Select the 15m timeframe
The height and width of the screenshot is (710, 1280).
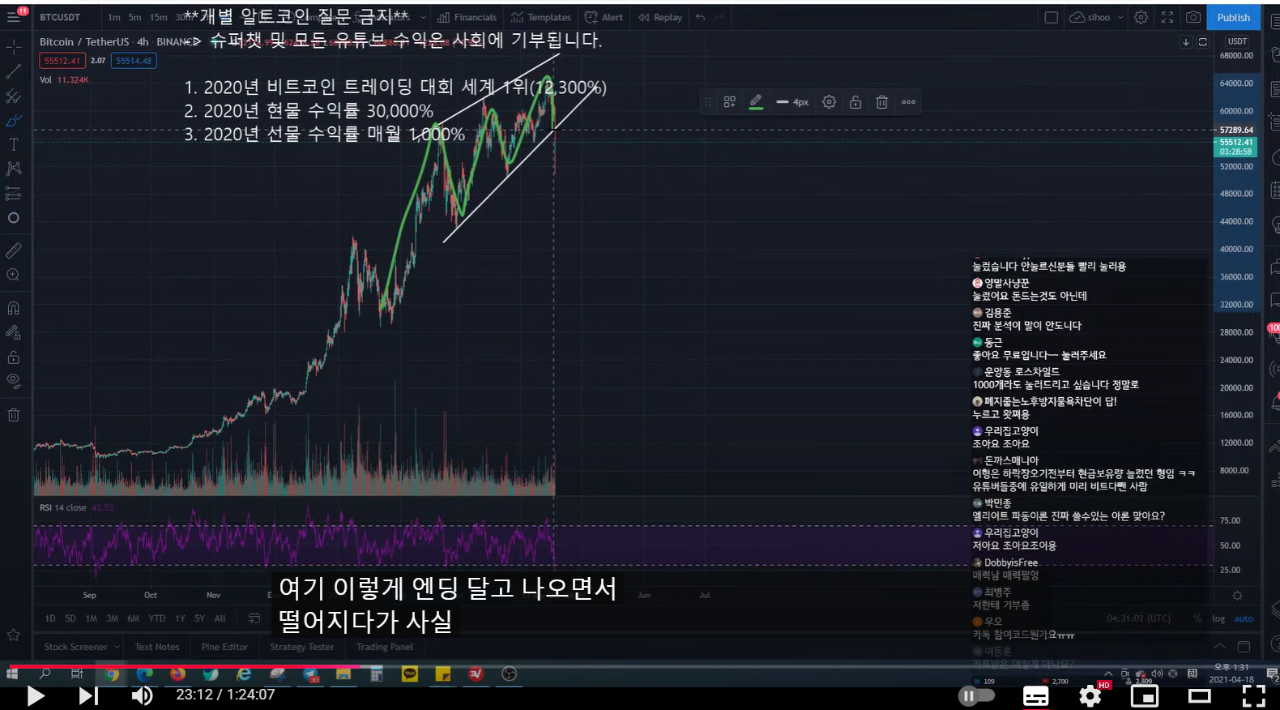coord(158,17)
